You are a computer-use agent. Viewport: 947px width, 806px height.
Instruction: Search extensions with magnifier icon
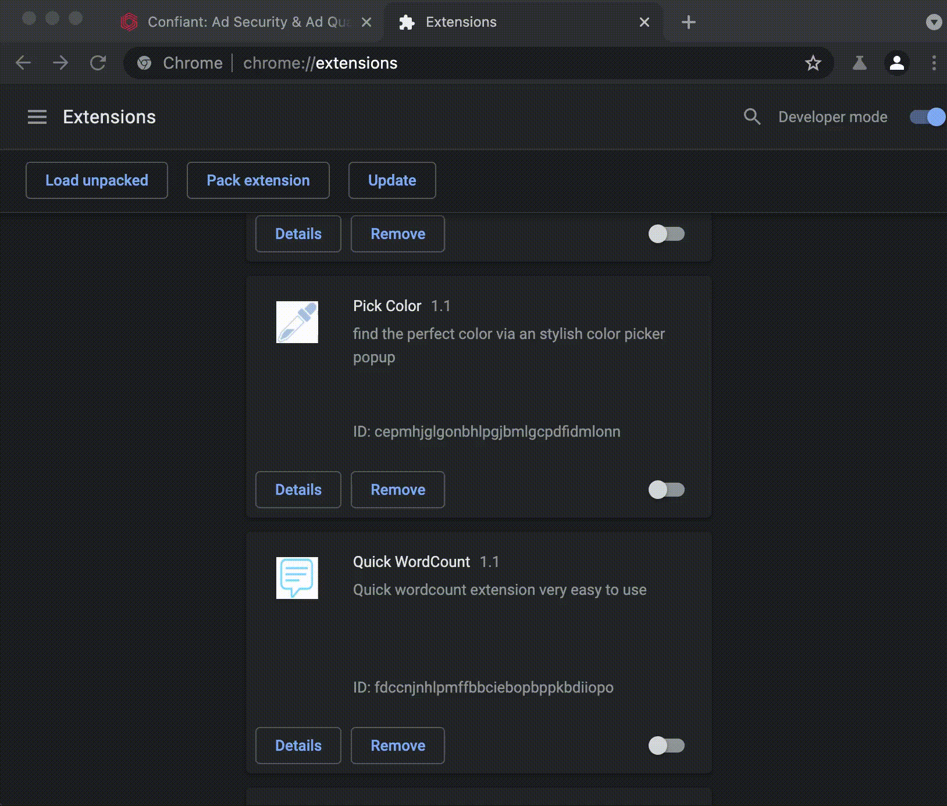[752, 117]
